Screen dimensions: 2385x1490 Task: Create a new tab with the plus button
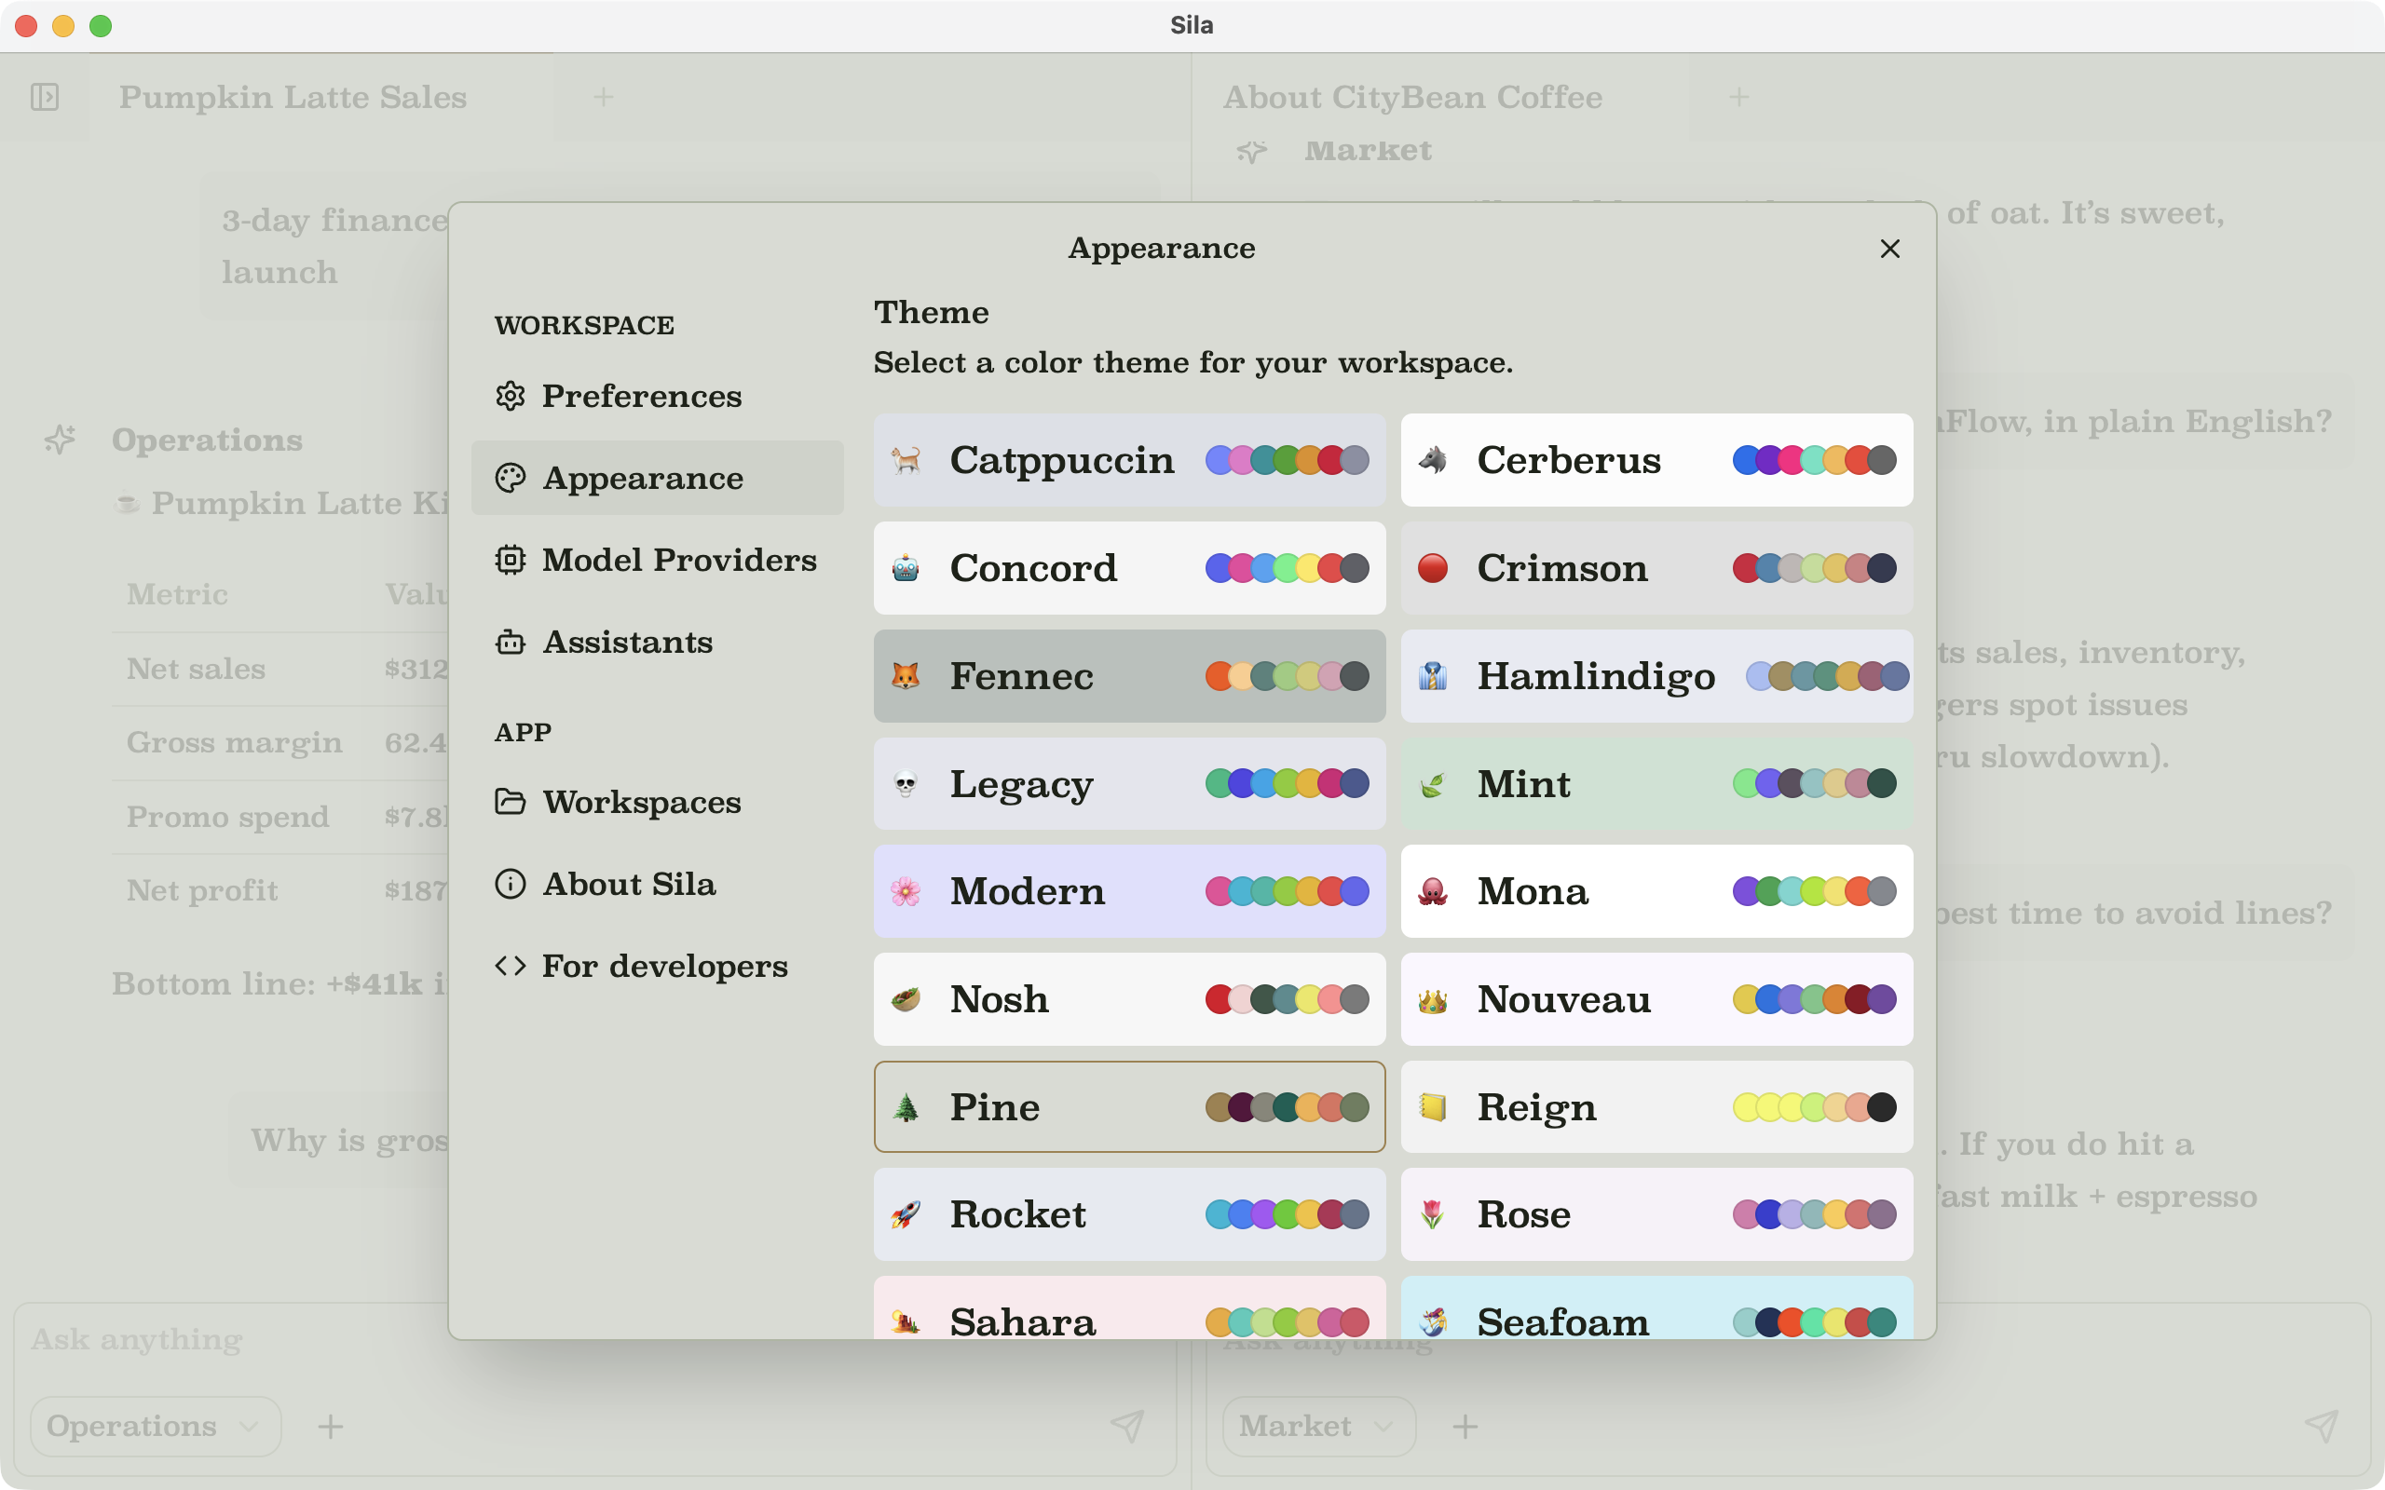tap(603, 97)
